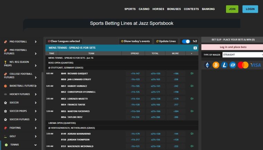This screenshot has width=263, height=150.
Task: Click the Soccer Futures ball icon
Action: tap(6, 120)
